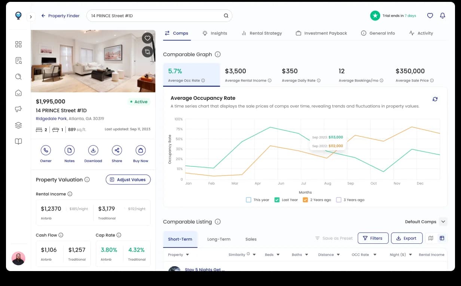Click the green trial star badge
Viewport: 461px width, 286px height.
pyautogui.click(x=375, y=16)
